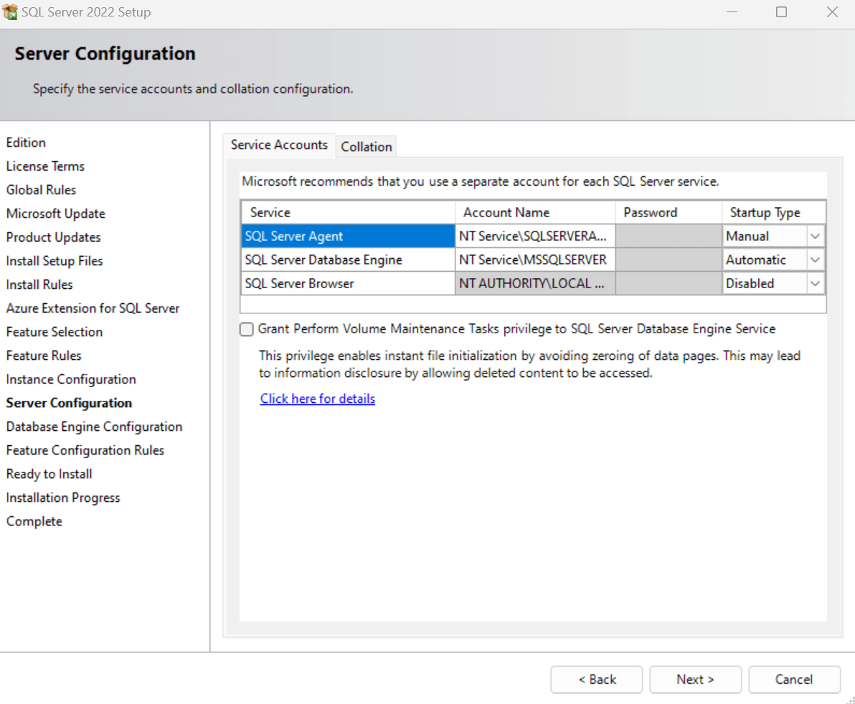
Task: Cancel the SQL Server setup
Action: tap(794, 680)
